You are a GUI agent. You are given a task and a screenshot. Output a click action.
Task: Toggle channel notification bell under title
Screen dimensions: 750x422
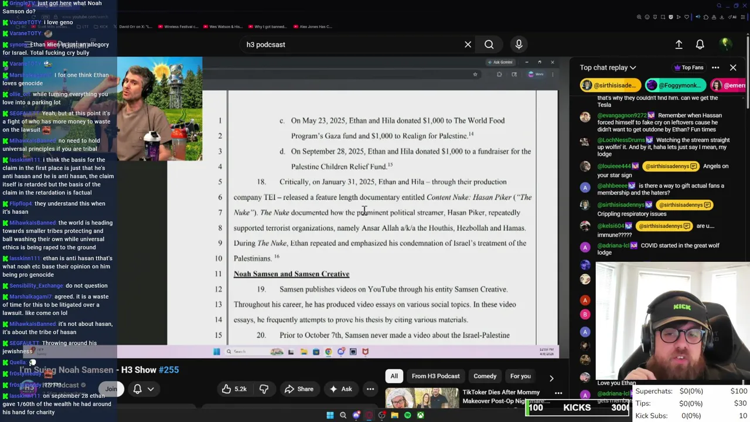[x=143, y=389]
